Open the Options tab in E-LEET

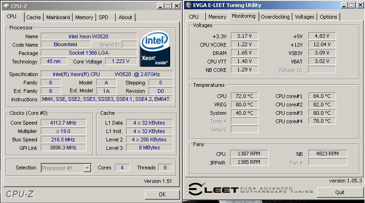point(328,17)
